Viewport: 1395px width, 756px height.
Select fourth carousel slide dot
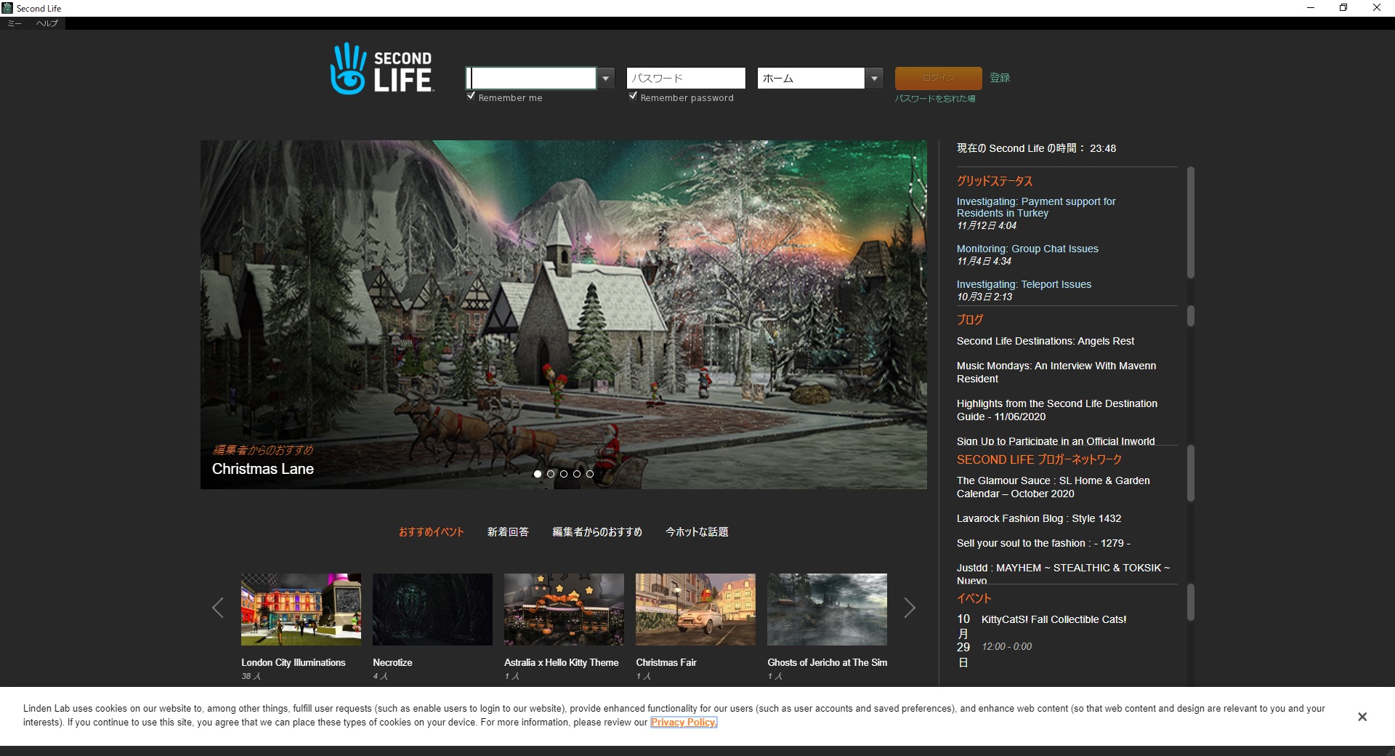[577, 474]
